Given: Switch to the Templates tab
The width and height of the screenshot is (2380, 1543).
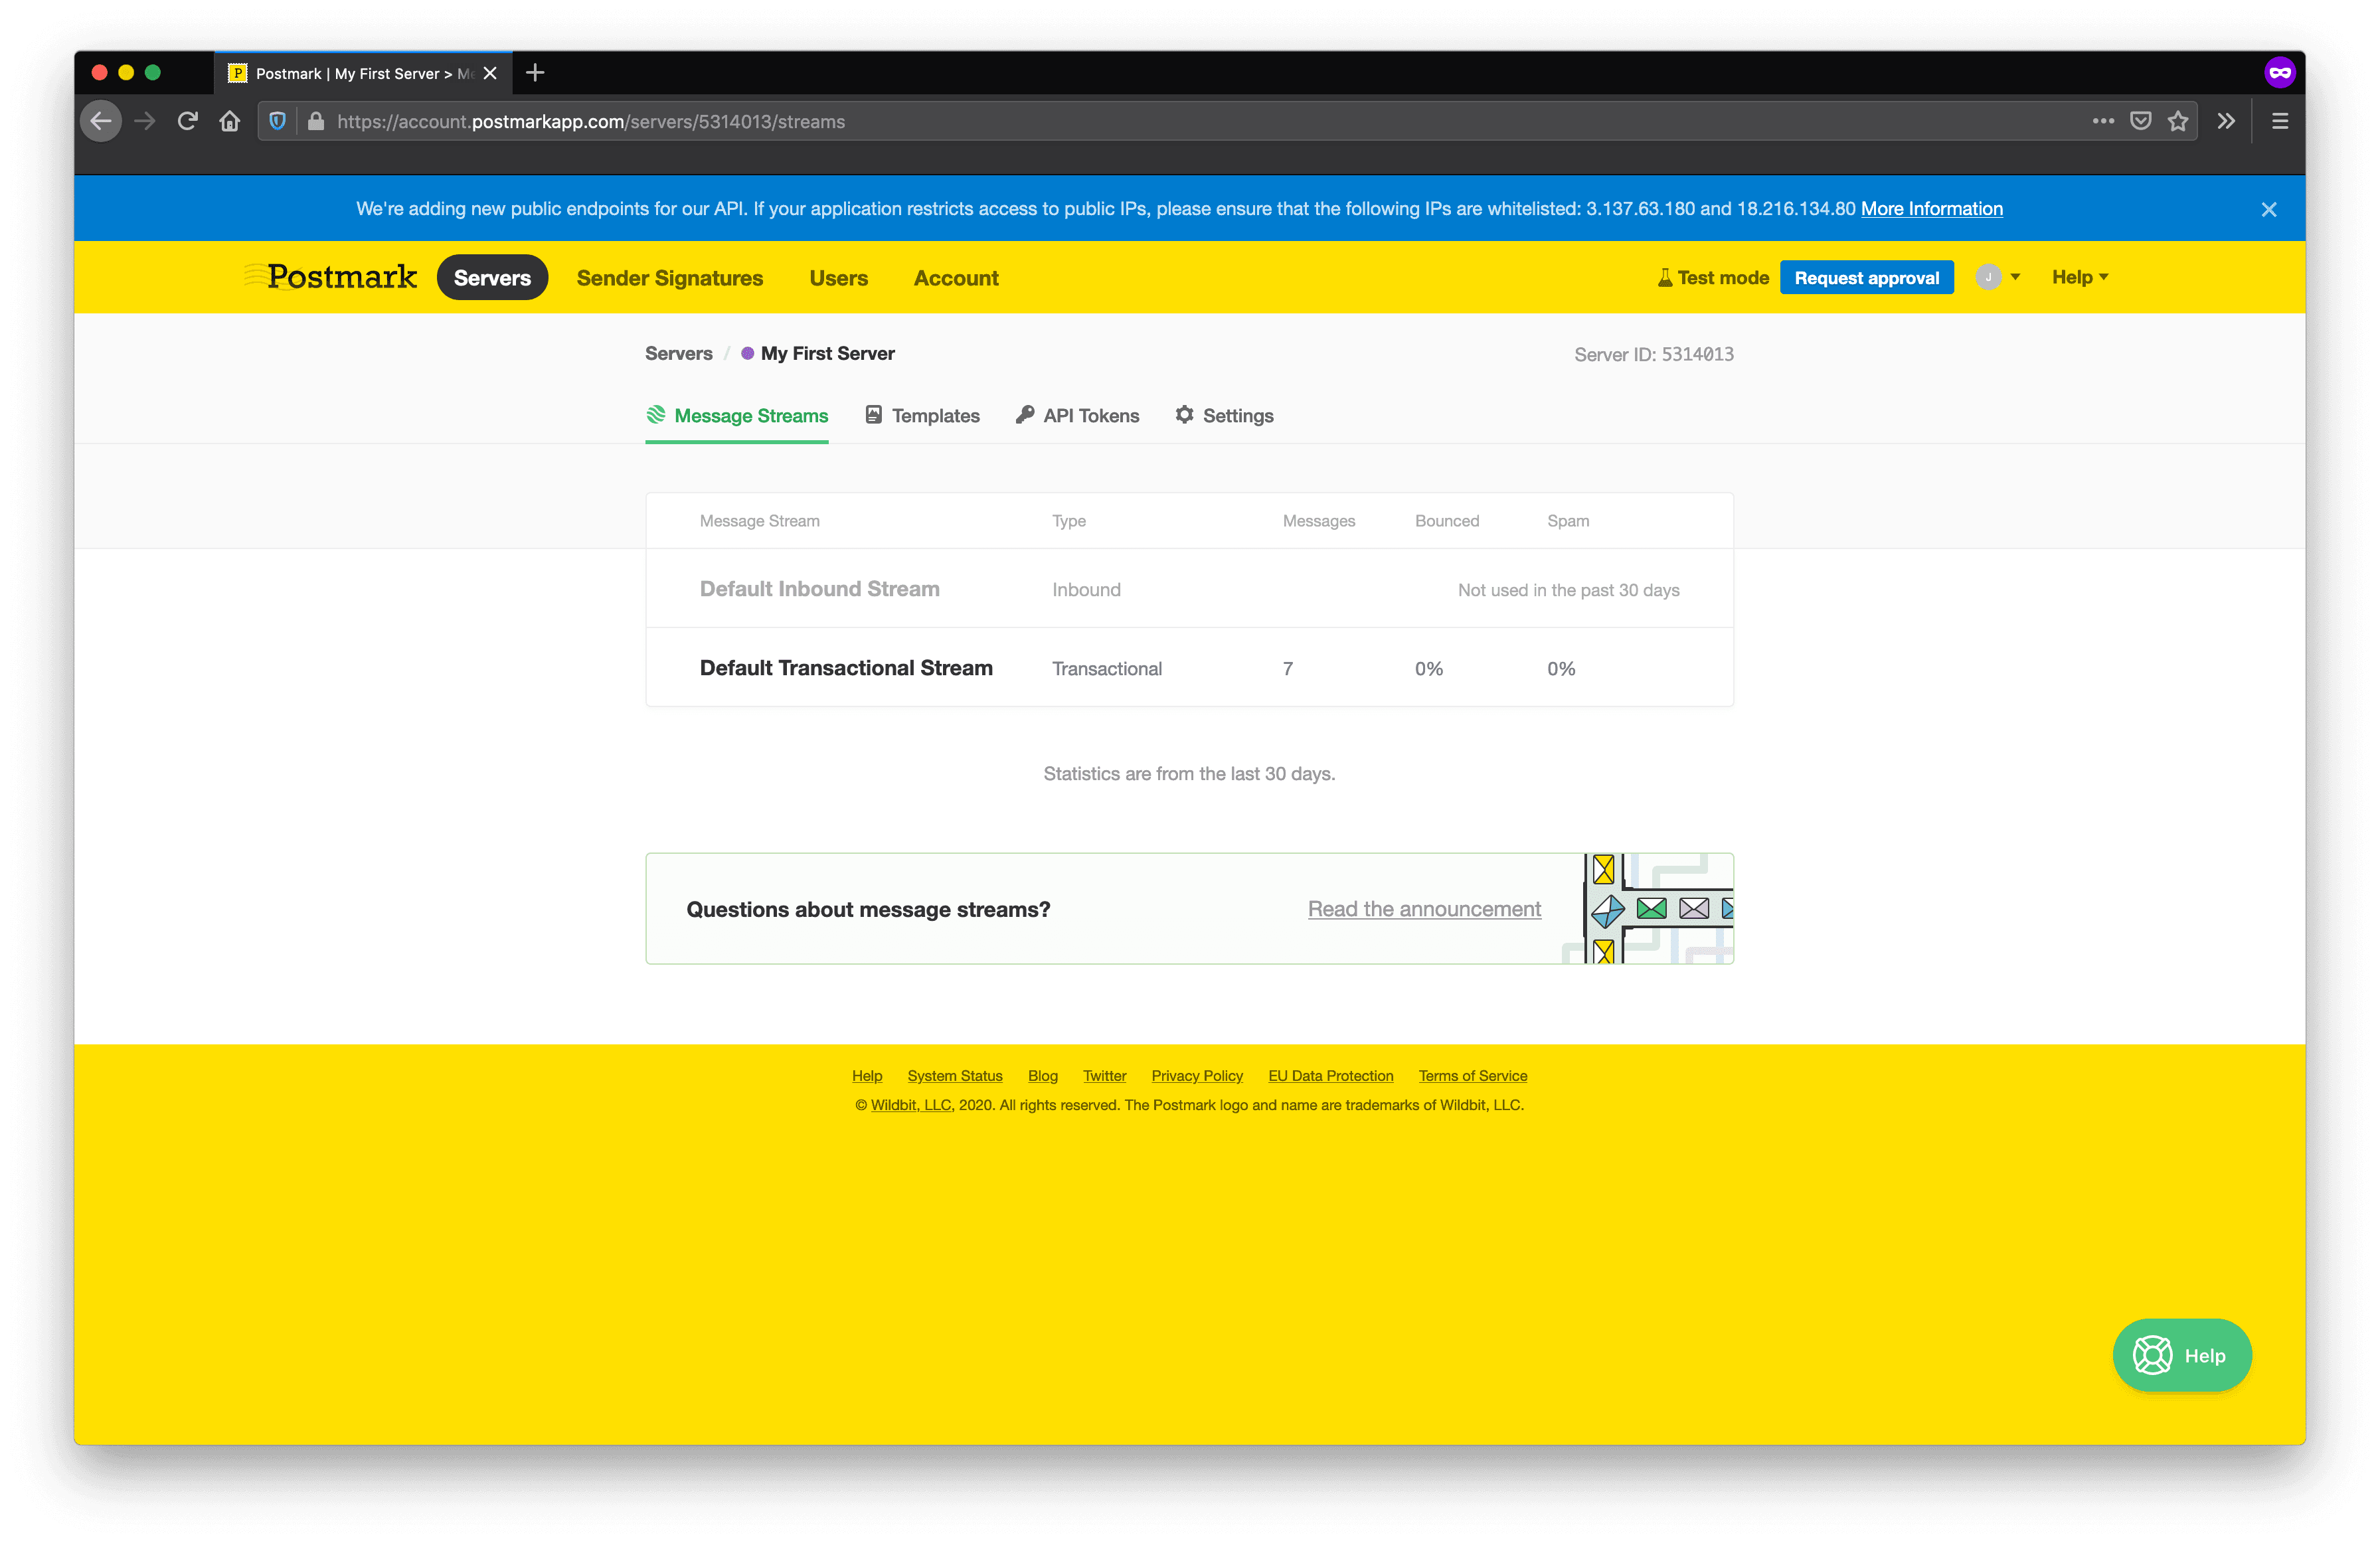Looking at the screenshot, I should [922, 415].
